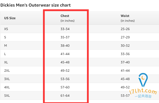Image resolution: width=159 pixels, height=103 pixels.
Task: Select the XL size row label
Action: (6, 62)
